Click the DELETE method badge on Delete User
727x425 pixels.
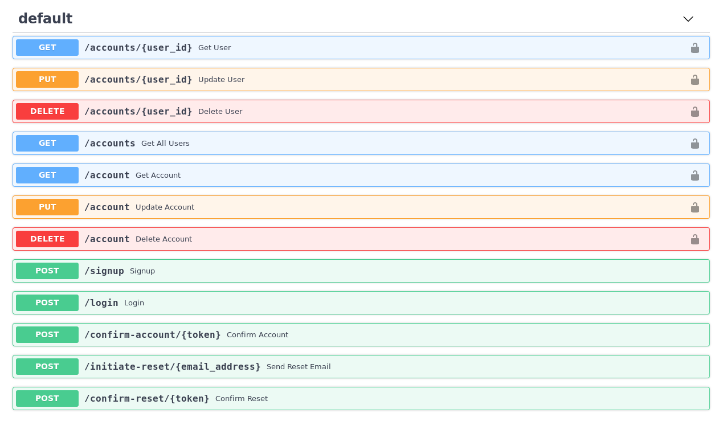point(47,111)
